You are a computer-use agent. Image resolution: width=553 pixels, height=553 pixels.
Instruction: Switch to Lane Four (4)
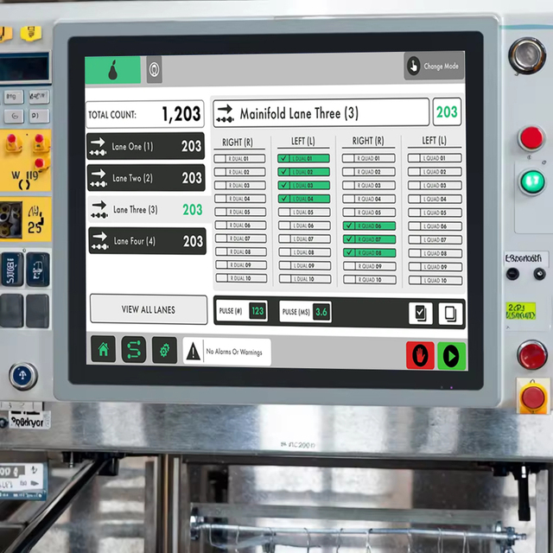[x=147, y=241]
